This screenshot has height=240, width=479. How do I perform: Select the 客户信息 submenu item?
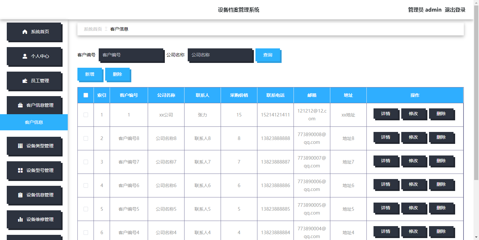click(34, 122)
